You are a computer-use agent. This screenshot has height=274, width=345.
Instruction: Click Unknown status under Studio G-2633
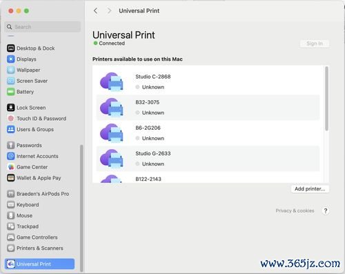(153, 164)
